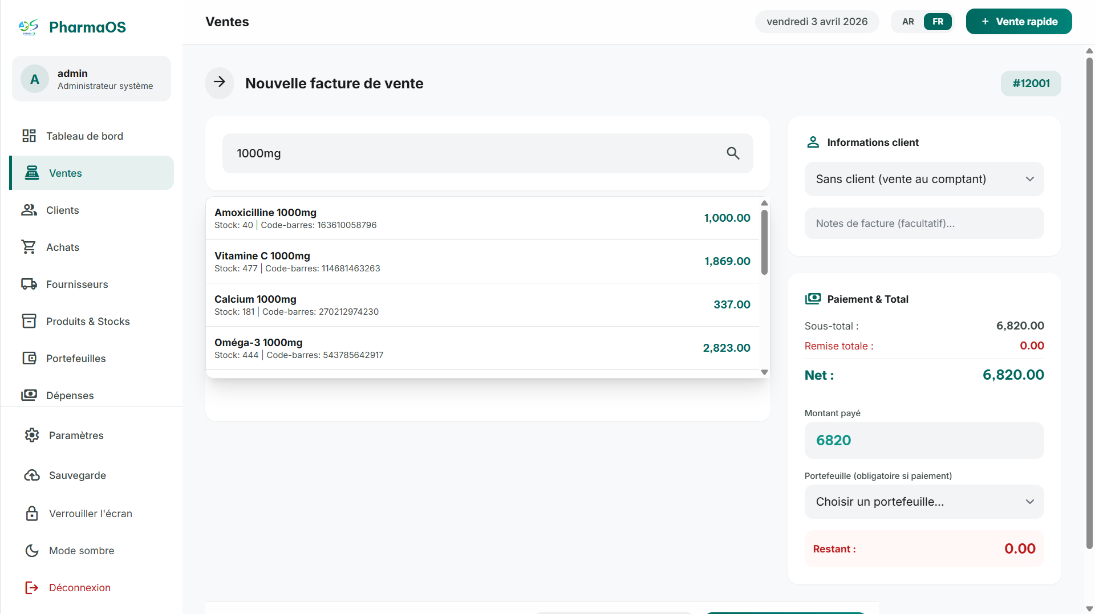Viewport: 1095px width, 614px height.
Task: Click the Sauvegarde cloud backup icon
Action: 32,475
